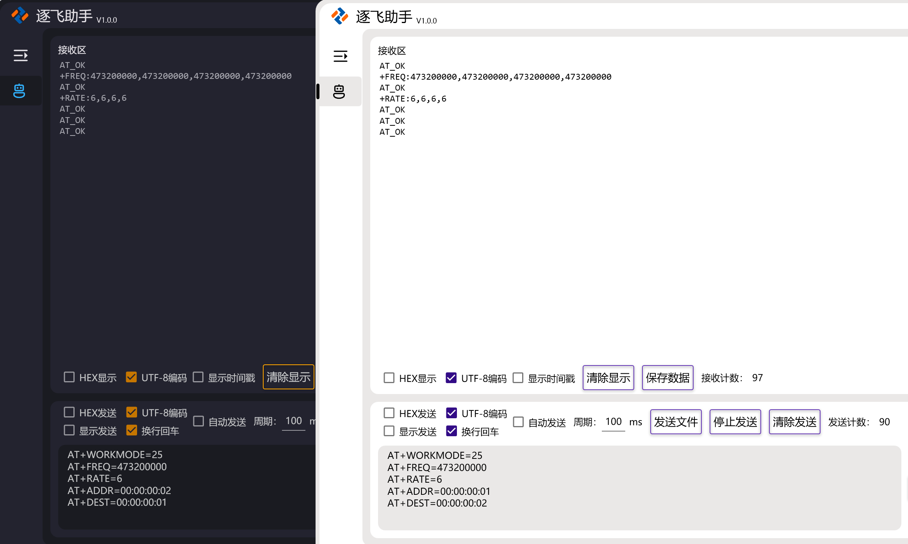908x544 pixels.
Task: Click the send text area in light window
Action: pos(639,488)
